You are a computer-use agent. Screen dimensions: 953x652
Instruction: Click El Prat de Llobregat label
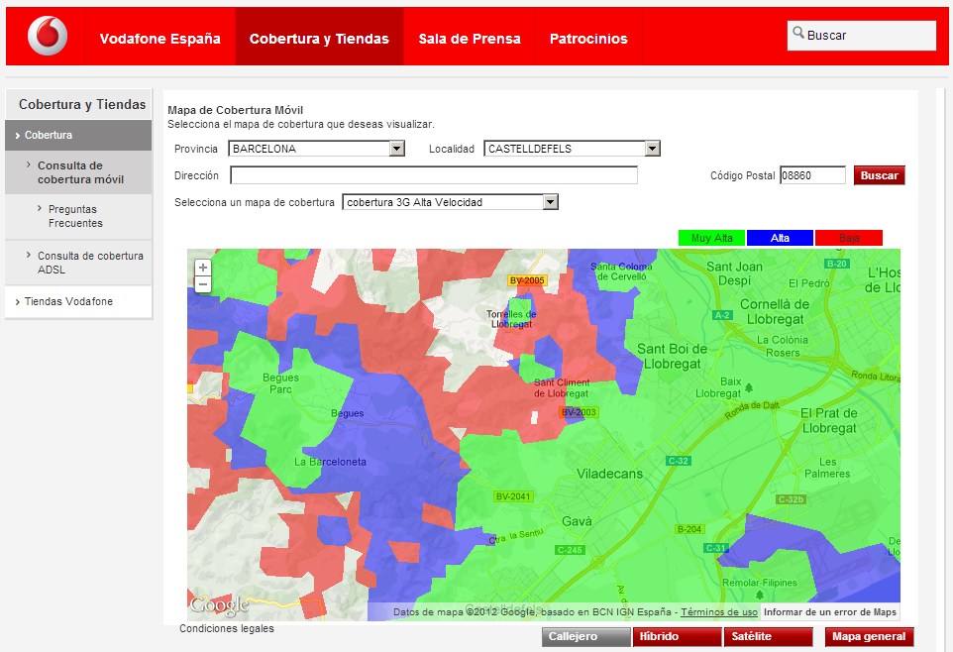[829, 421]
